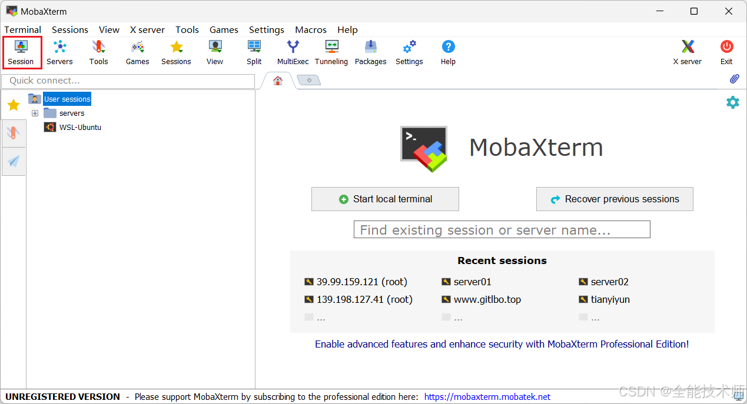Toggle the X server icon

pyautogui.click(x=688, y=52)
